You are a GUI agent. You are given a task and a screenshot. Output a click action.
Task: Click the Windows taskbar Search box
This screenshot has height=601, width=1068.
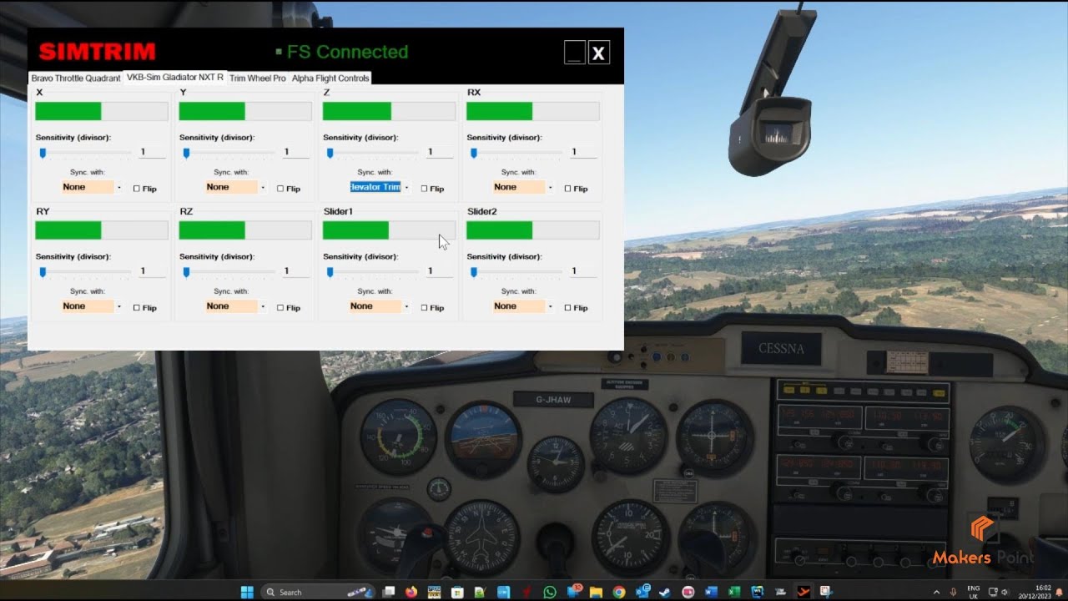point(320,592)
